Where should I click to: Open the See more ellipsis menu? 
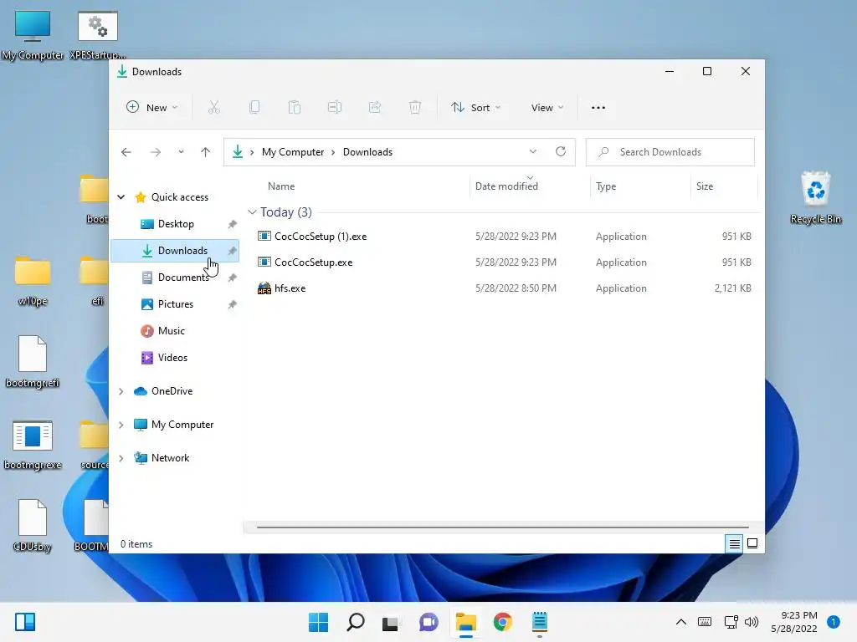tap(598, 108)
